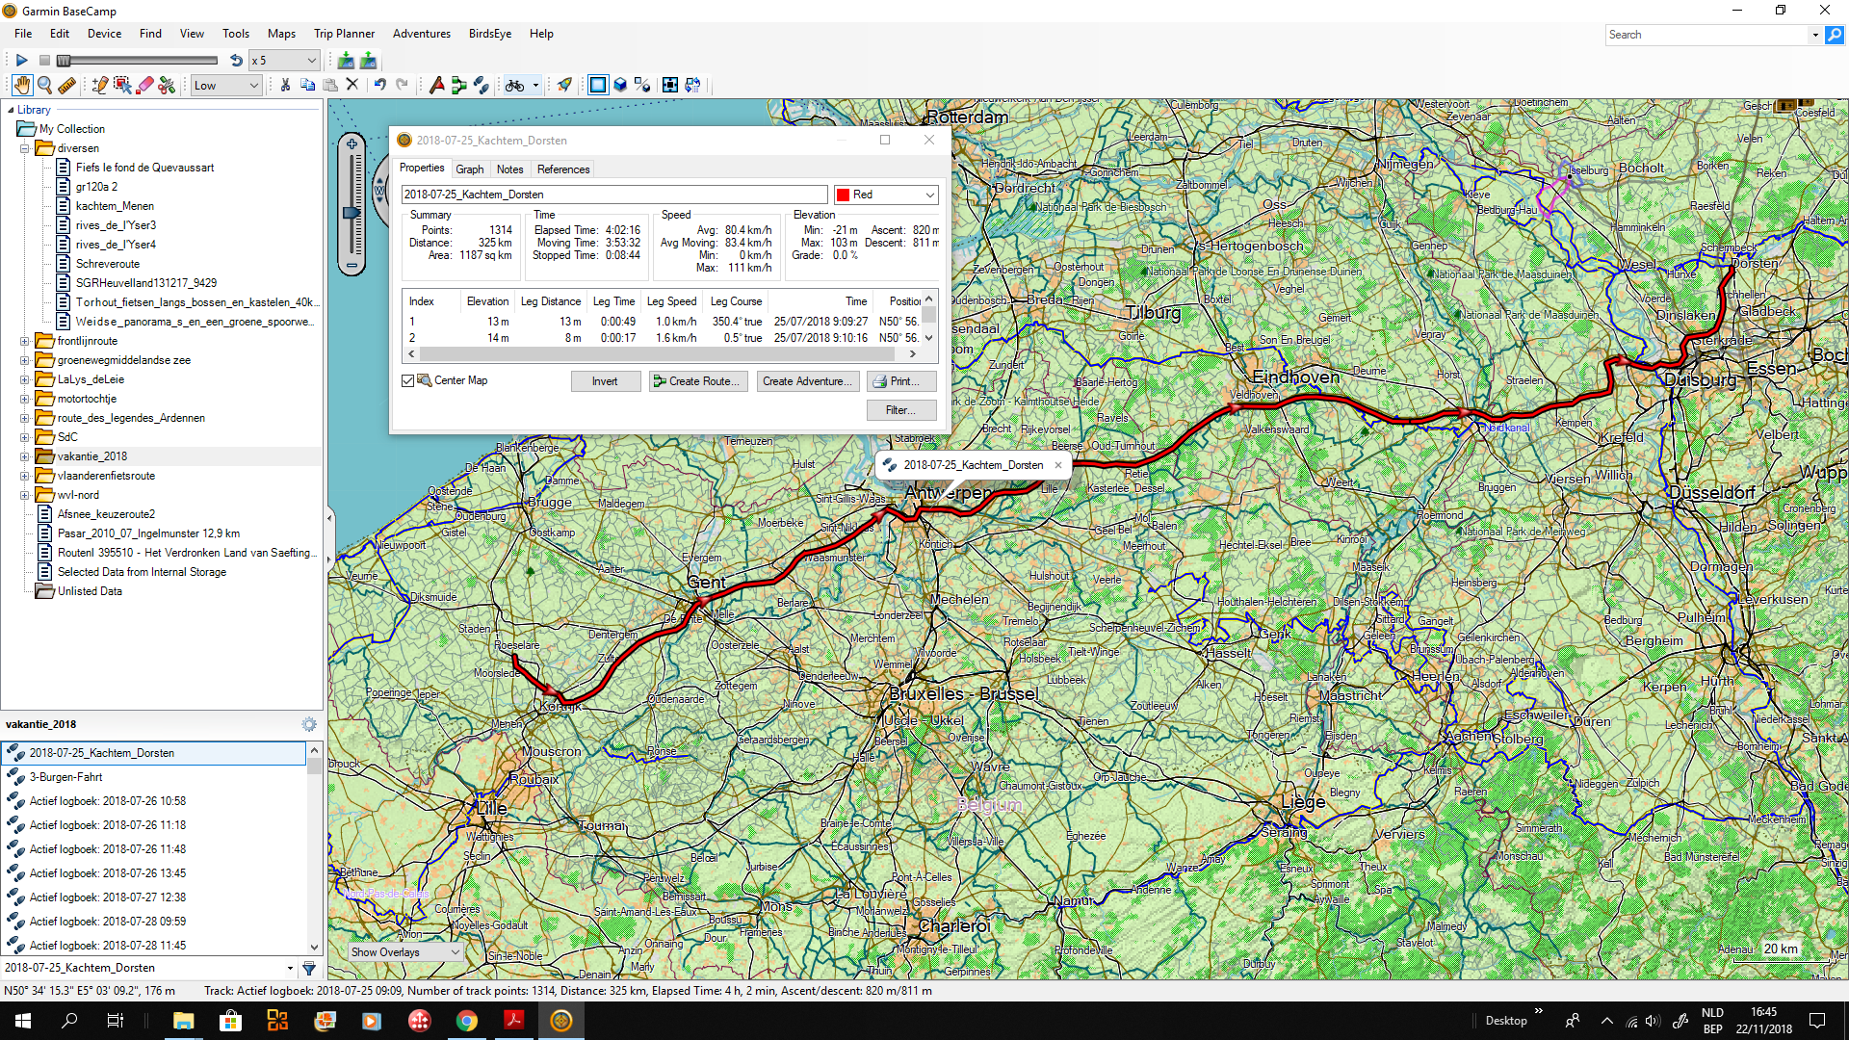Switch to 2D map view icon
The image size is (1849, 1040).
(598, 85)
